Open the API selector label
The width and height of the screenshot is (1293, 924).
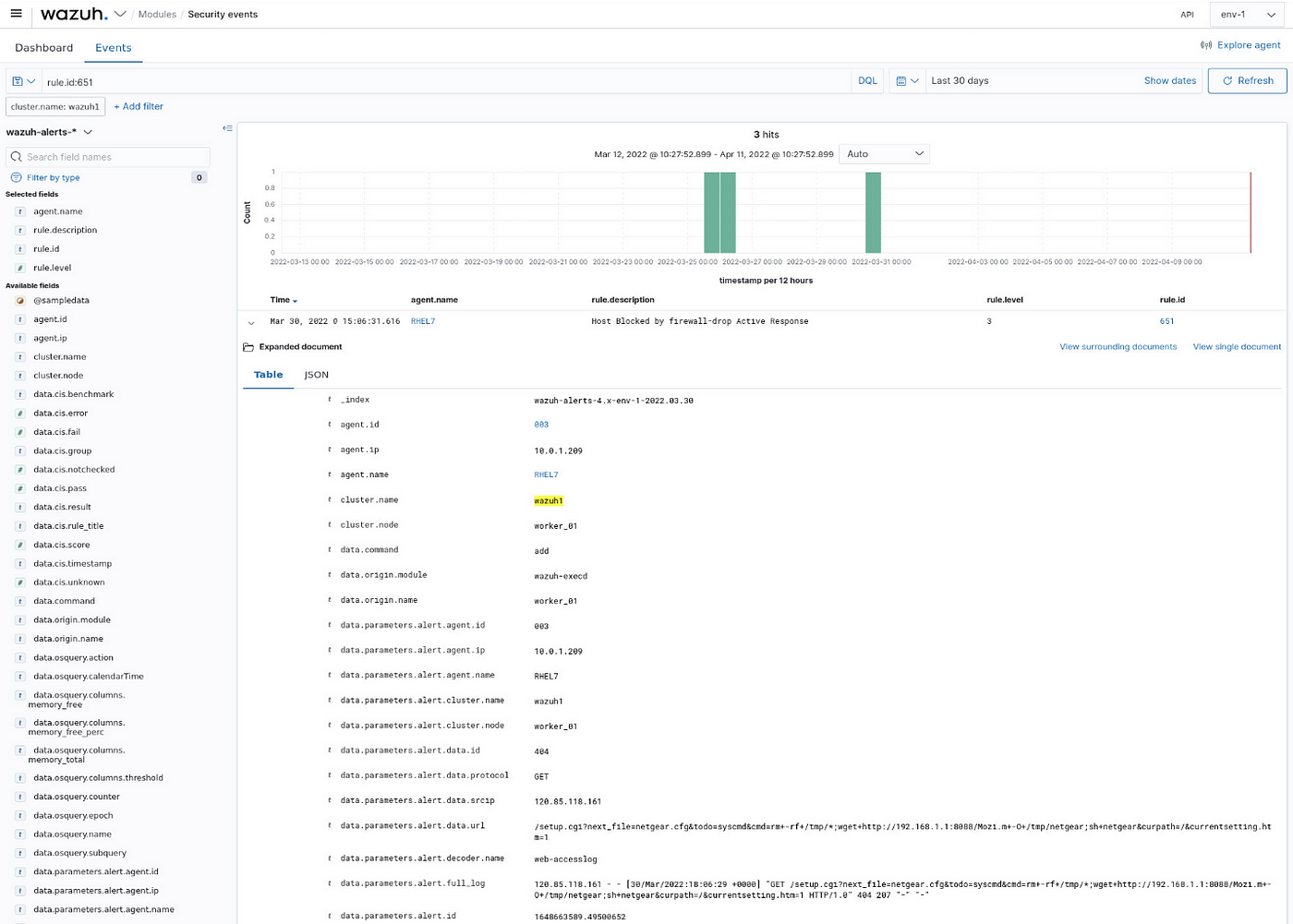coord(1187,15)
